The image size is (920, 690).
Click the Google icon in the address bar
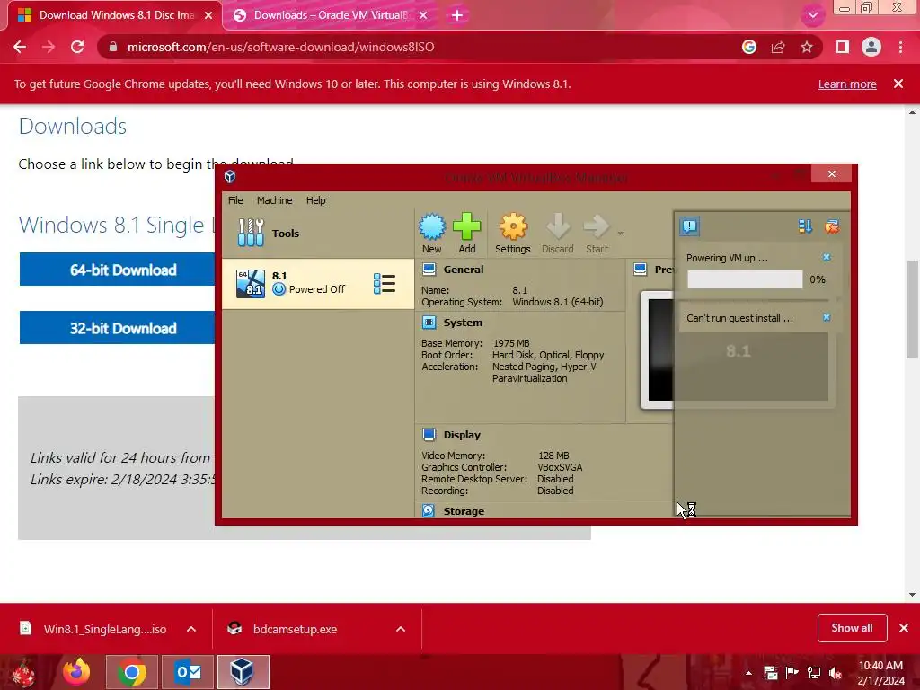pyautogui.click(x=748, y=47)
